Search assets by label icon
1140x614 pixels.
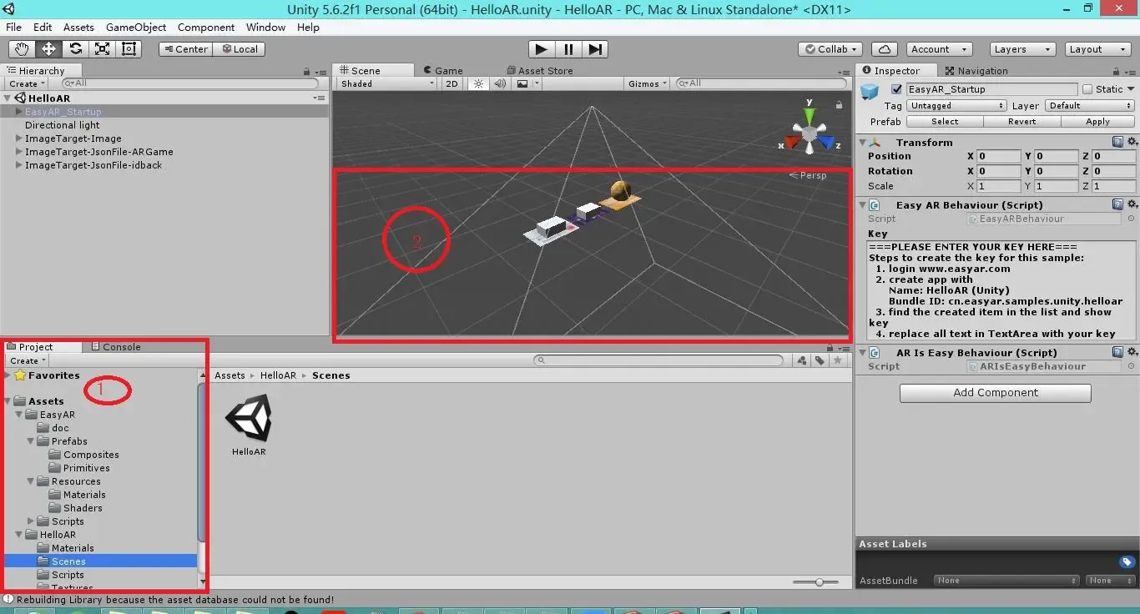pyautogui.click(x=820, y=360)
